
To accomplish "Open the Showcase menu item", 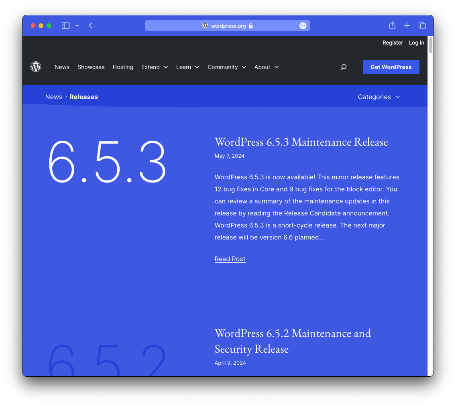I will 91,67.
